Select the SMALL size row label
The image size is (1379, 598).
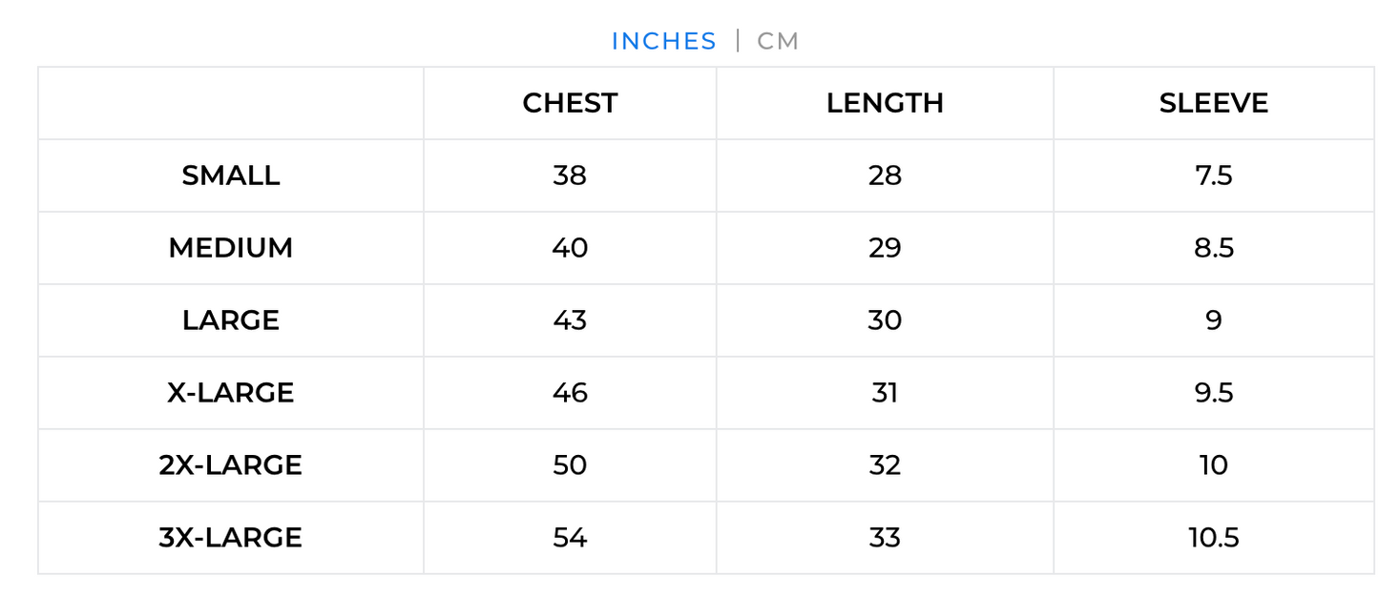point(231,175)
